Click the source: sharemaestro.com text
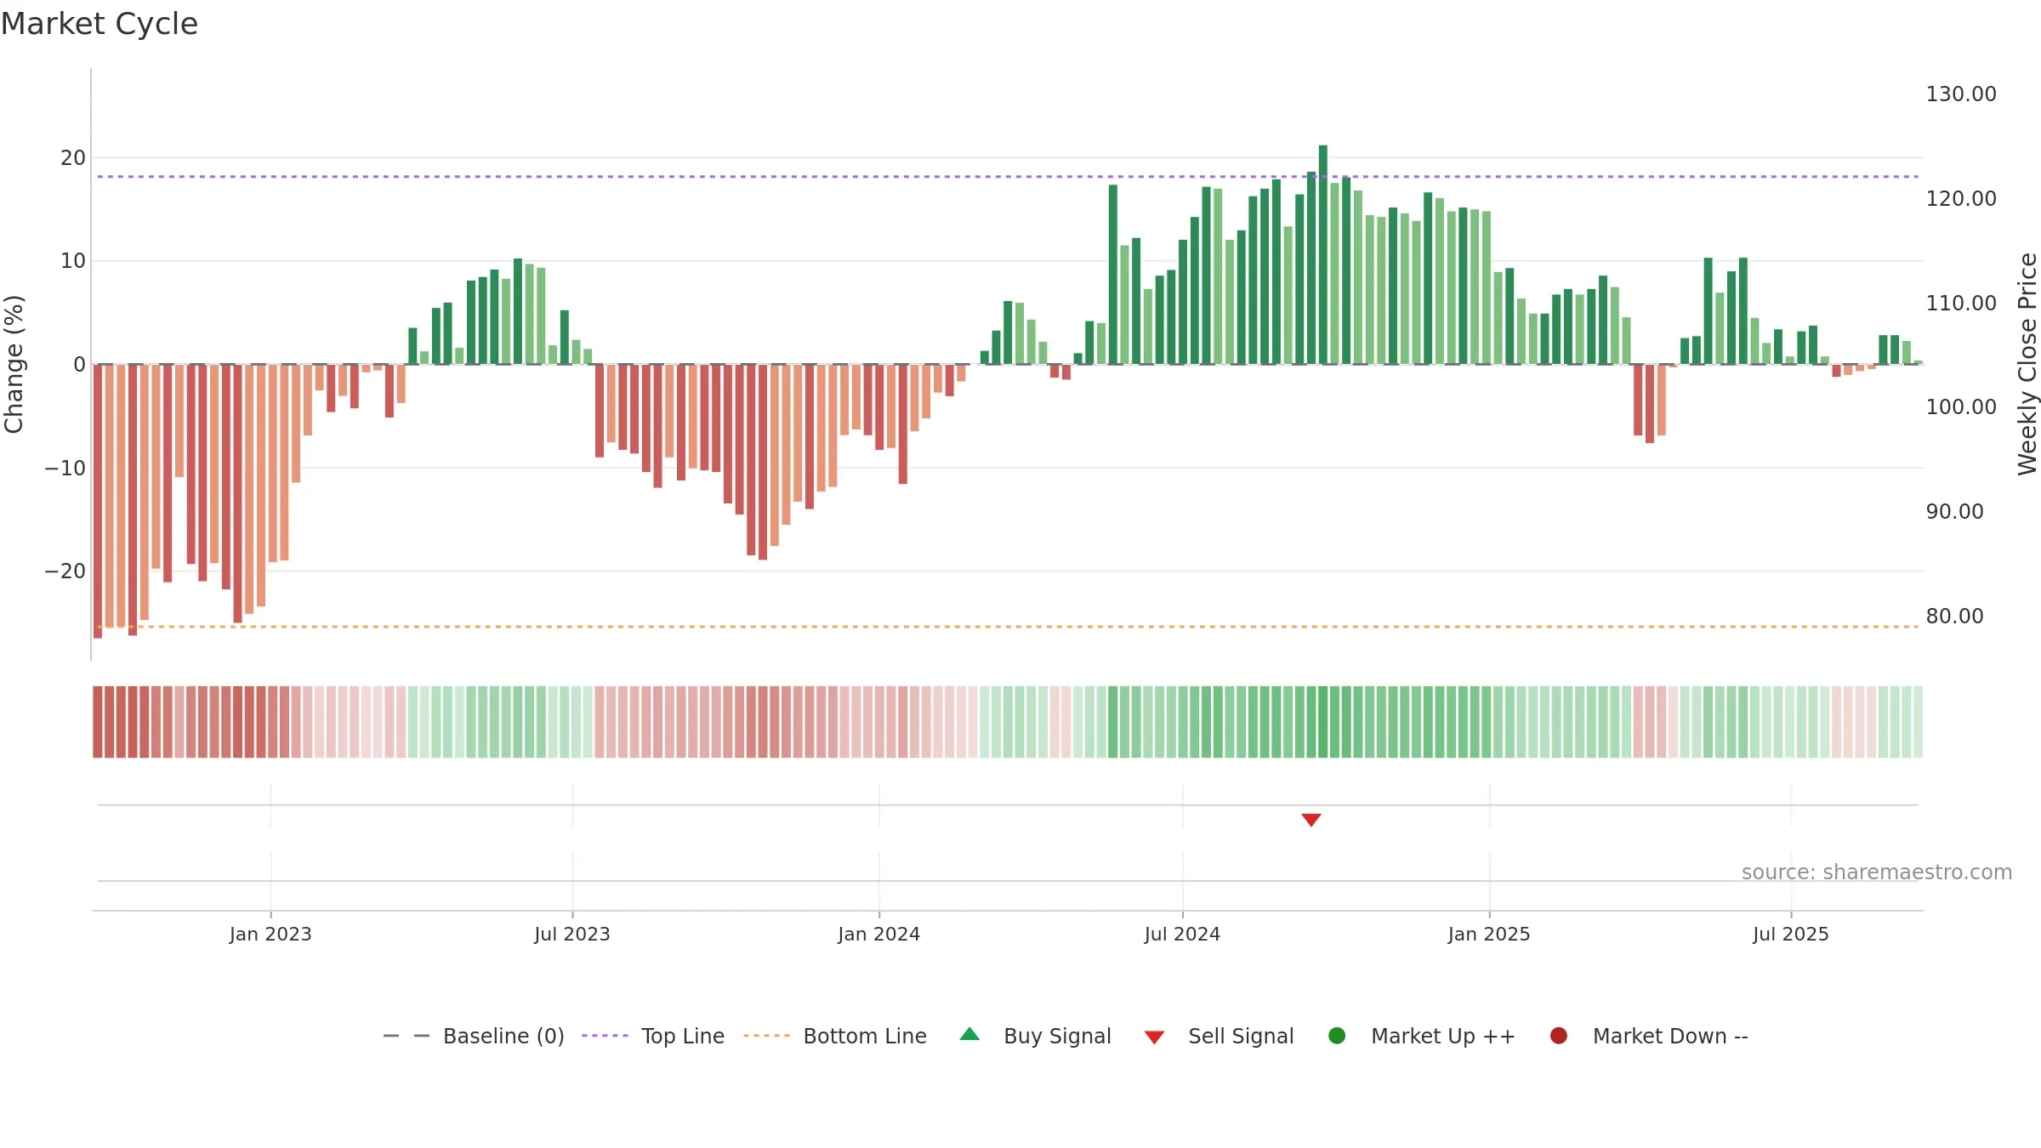 point(1877,872)
